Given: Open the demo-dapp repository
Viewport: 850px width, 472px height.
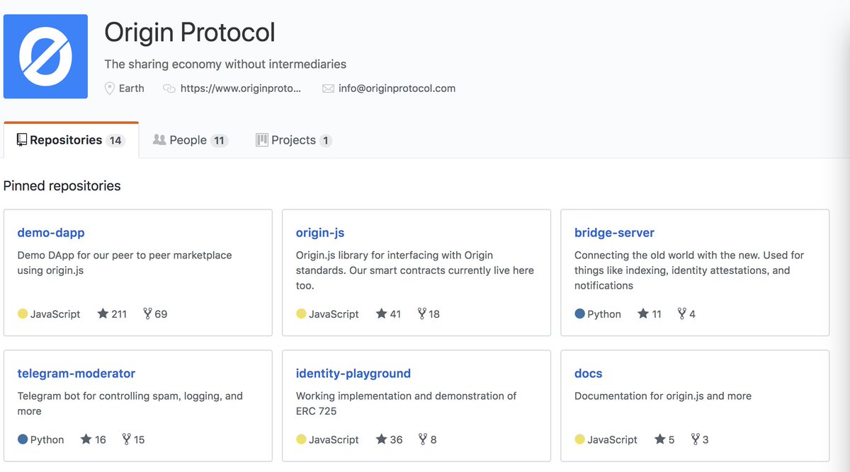Looking at the screenshot, I should [x=51, y=233].
